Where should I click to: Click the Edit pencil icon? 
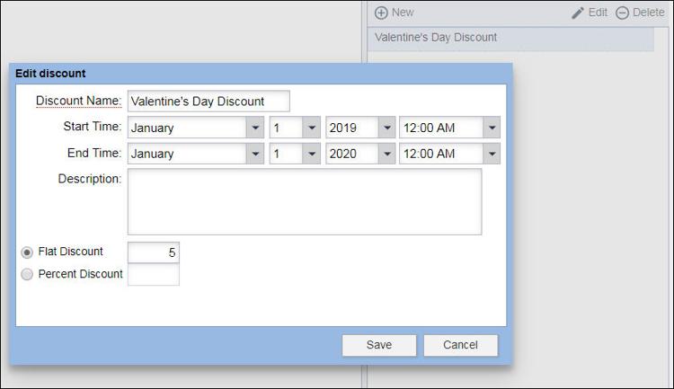[x=577, y=13]
